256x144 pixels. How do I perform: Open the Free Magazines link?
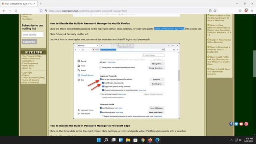(x=30, y=63)
